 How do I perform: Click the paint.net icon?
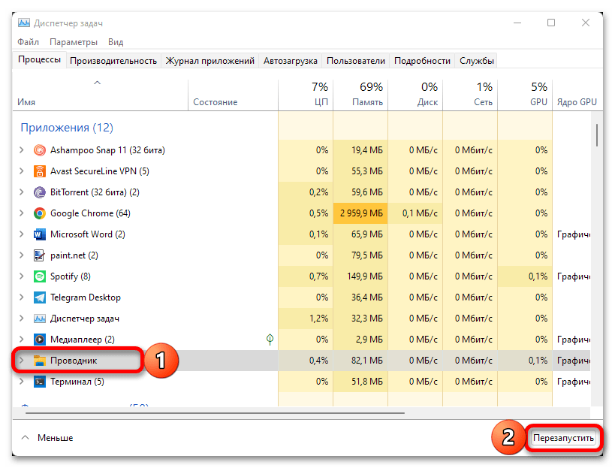point(40,255)
